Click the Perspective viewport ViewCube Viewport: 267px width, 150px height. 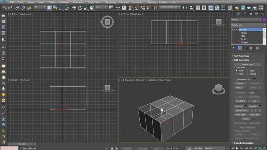point(219,89)
